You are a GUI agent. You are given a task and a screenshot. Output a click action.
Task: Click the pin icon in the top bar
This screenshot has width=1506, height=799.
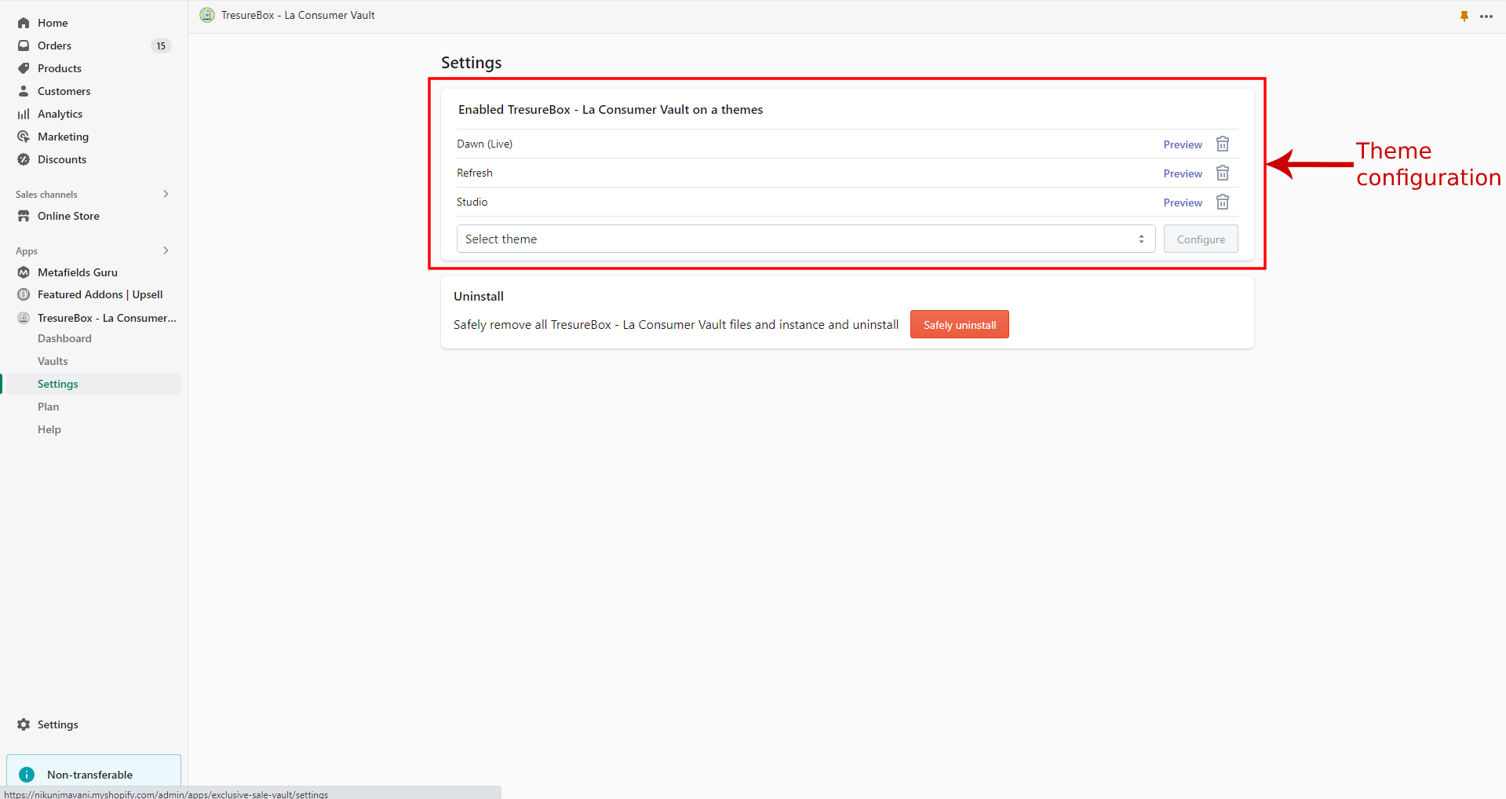1464,16
